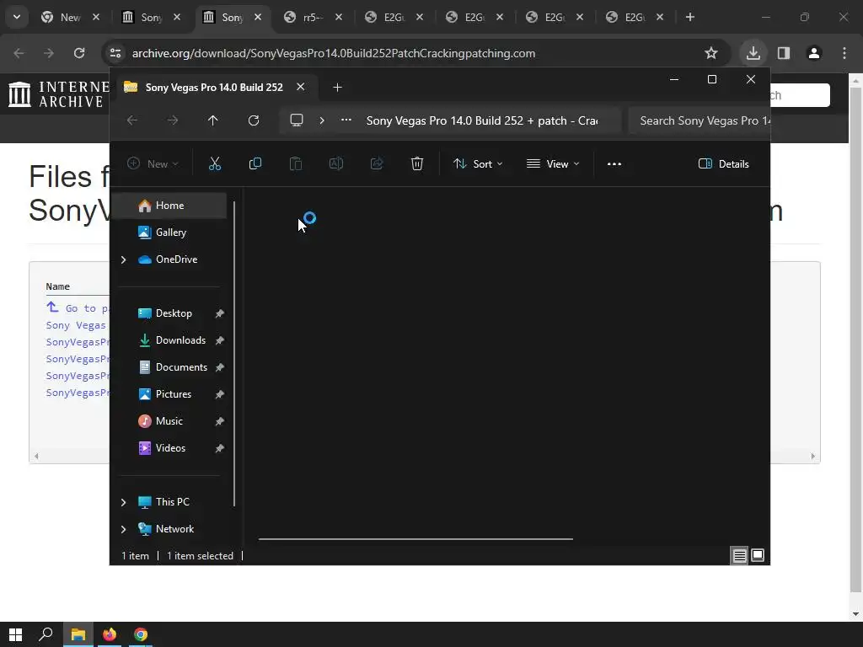Expand the breadcrumb chevron after PC icon

322,120
